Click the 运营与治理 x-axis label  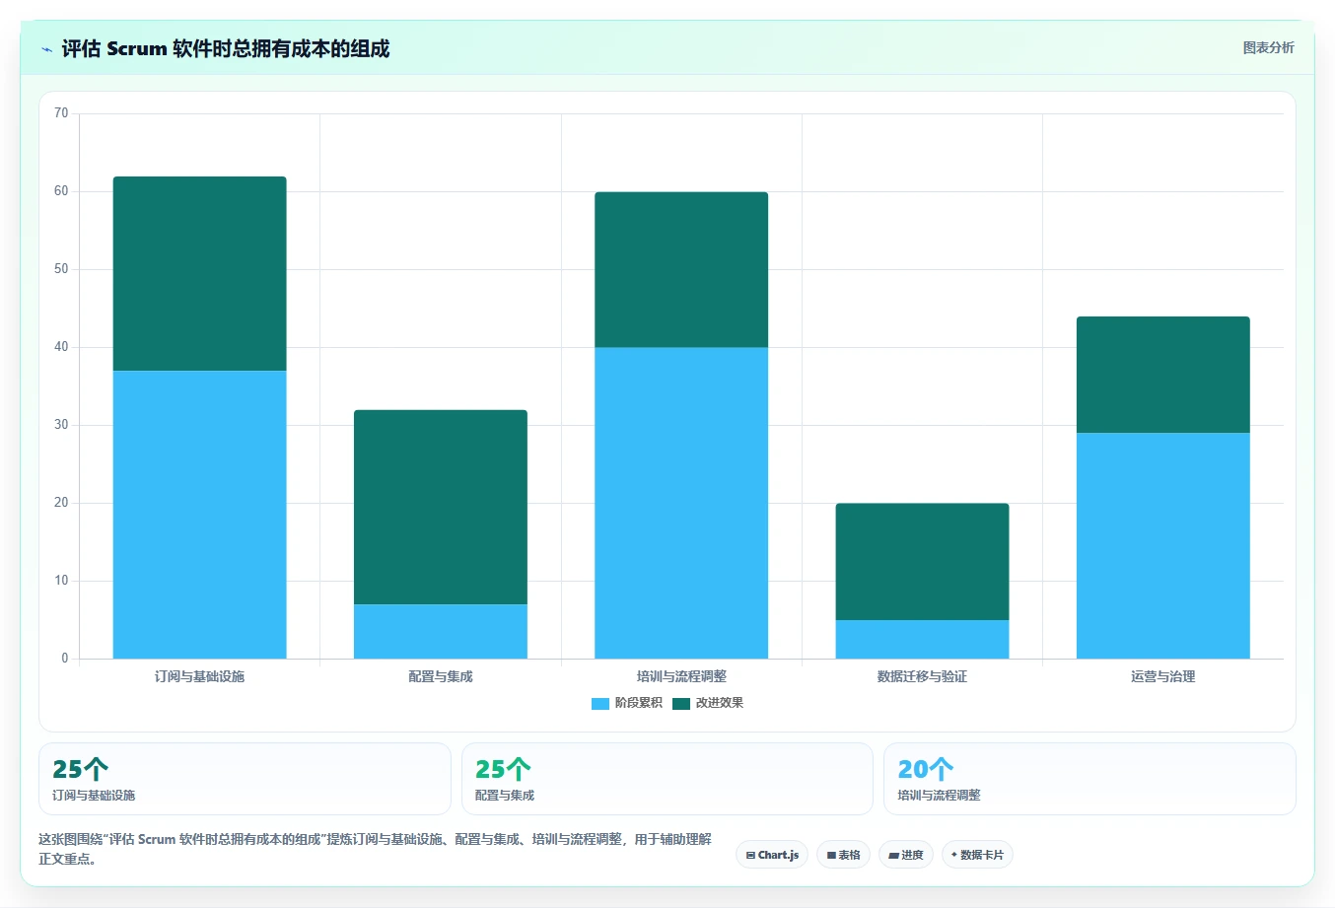(x=1163, y=676)
